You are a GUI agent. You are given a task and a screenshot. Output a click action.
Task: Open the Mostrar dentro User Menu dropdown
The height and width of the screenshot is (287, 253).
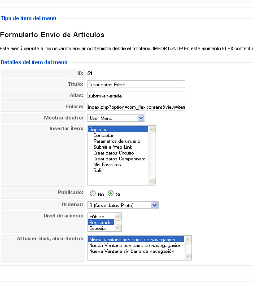point(116,118)
